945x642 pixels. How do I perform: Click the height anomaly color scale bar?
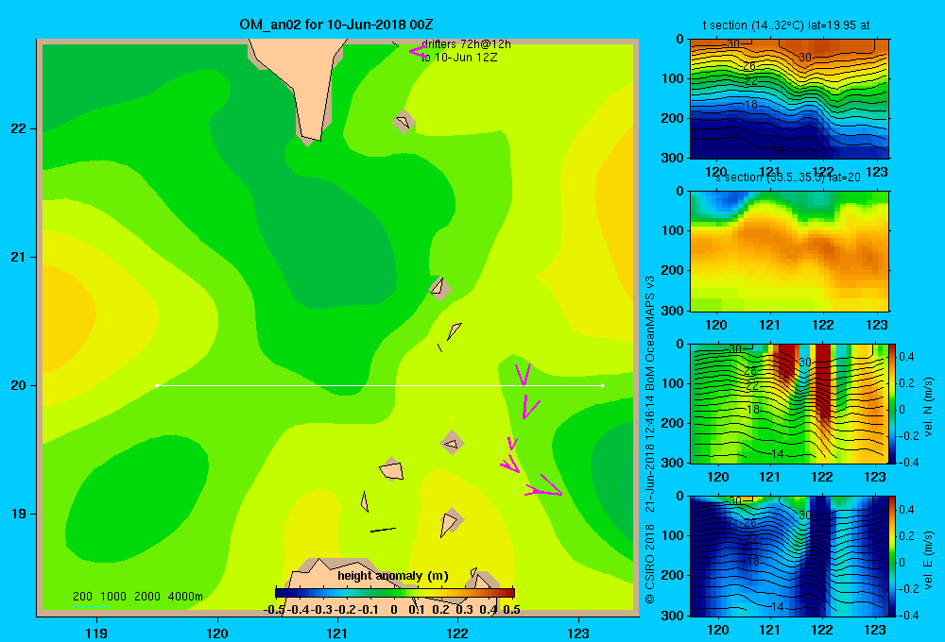[x=395, y=593]
